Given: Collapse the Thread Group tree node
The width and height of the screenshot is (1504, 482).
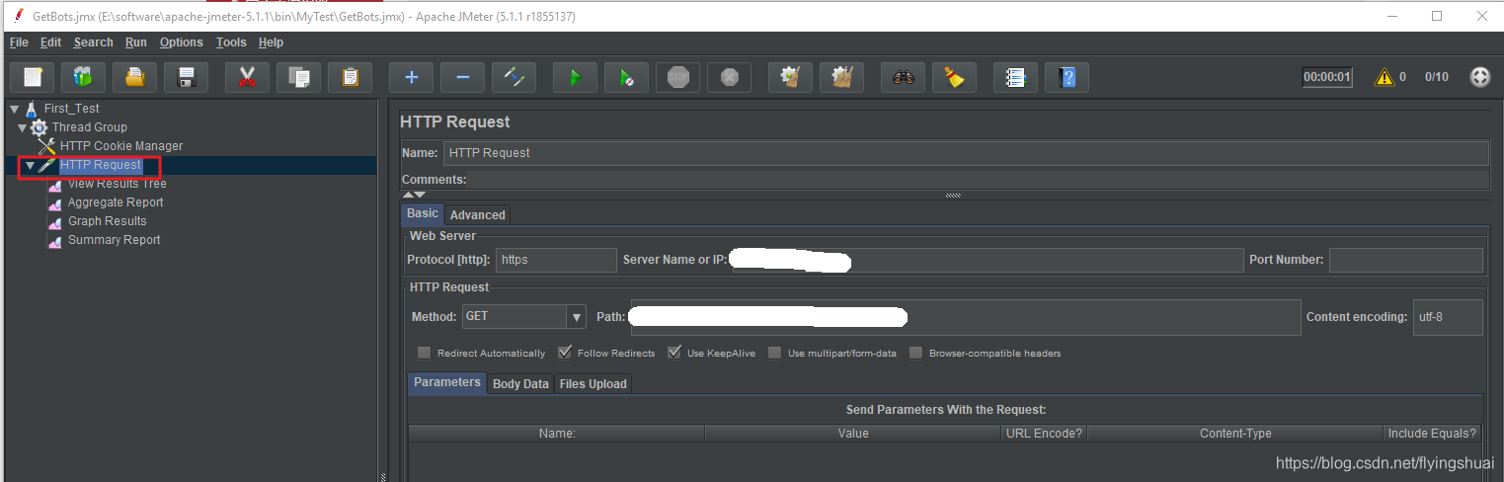Looking at the screenshot, I should pyautogui.click(x=23, y=127).
